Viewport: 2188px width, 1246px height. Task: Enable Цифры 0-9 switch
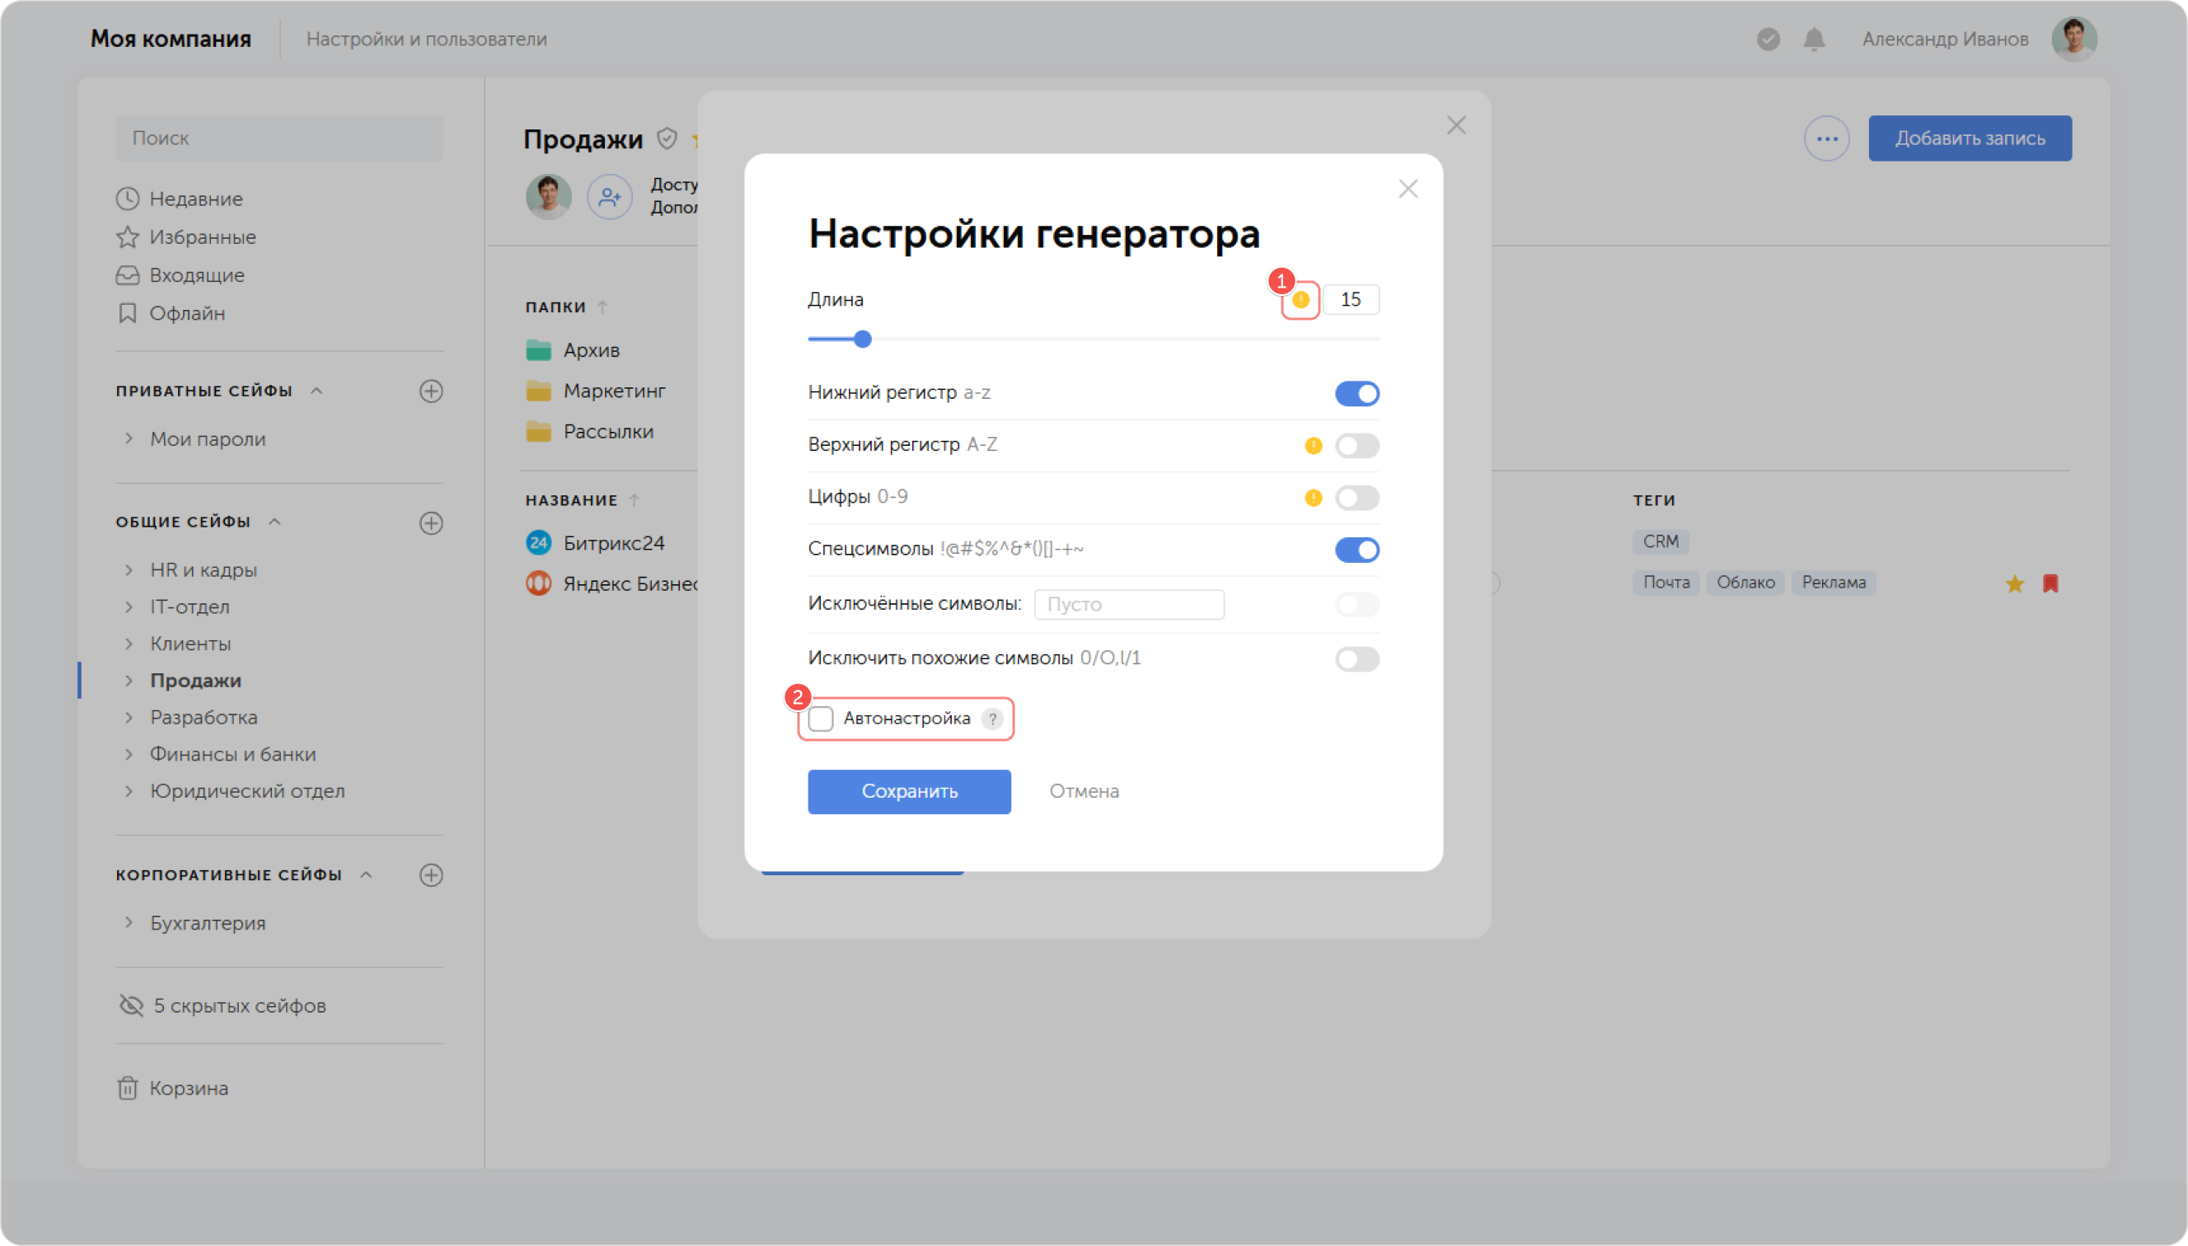tap(1356, 498)
